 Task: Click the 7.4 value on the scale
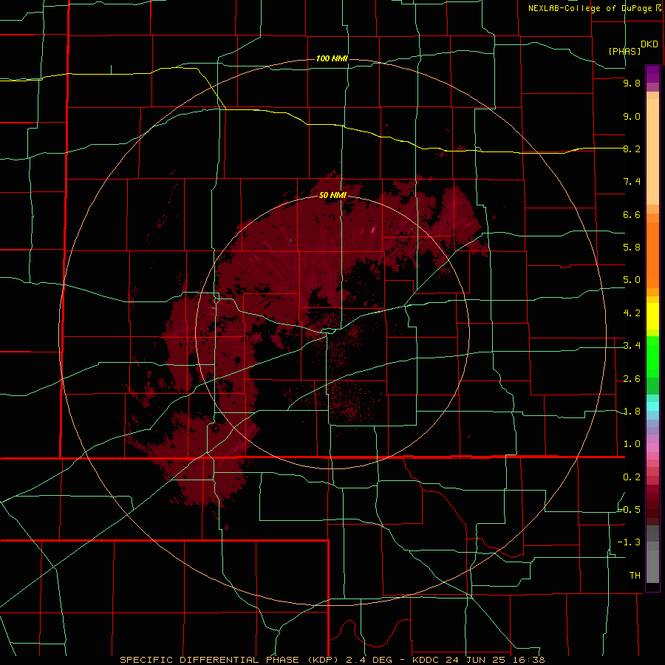click(632, 182)
